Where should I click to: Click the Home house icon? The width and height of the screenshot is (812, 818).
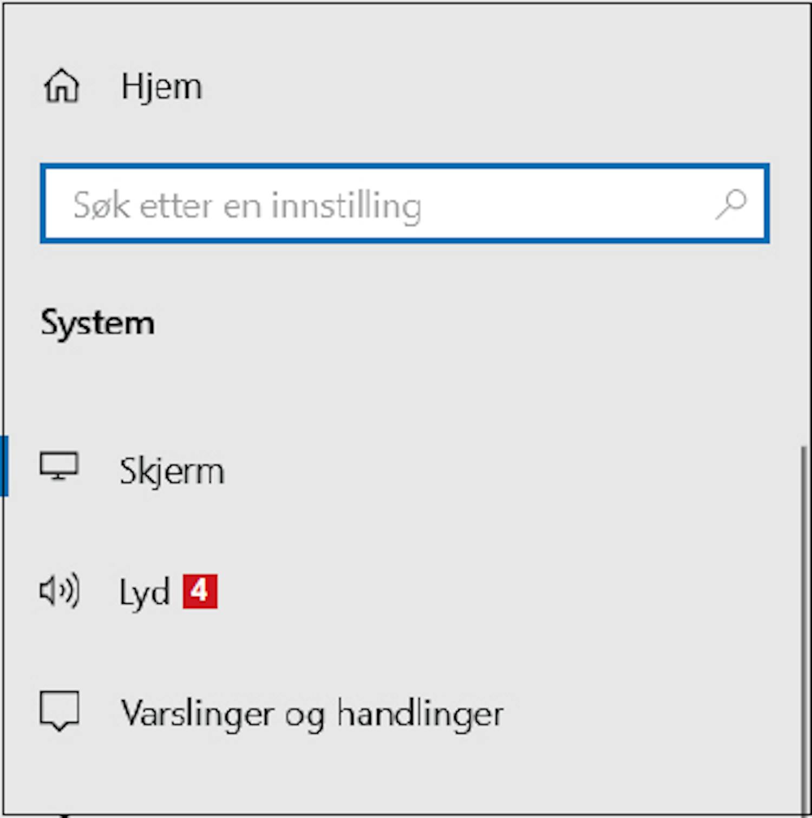(x=62, y=86)
